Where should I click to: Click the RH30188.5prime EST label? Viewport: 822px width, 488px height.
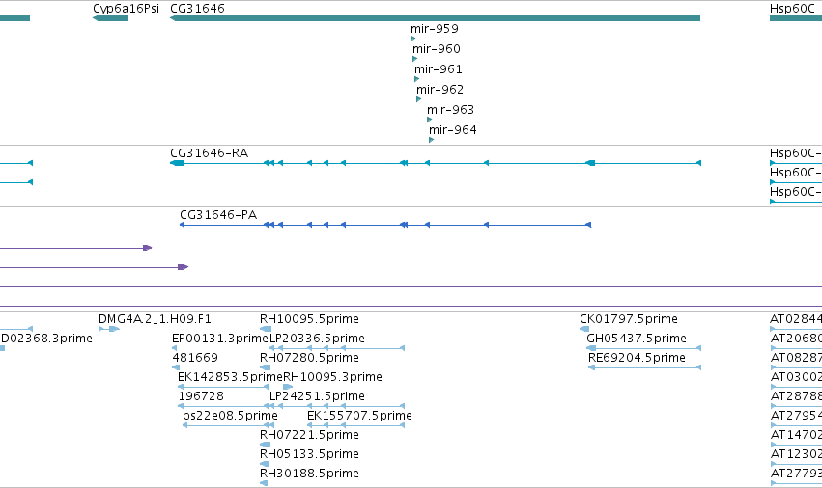tap(309, 474)
